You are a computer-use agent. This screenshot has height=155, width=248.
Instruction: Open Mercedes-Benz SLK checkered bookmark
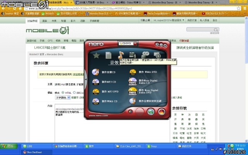pos(98,14)
